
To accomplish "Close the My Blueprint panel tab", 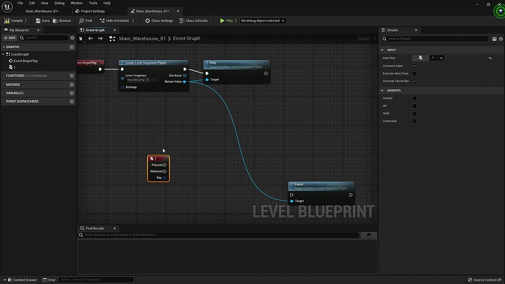I will [x=38, y=30].
